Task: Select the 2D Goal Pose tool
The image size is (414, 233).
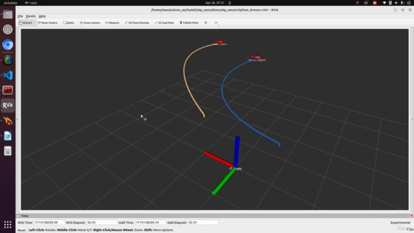Action: pyautogui.click(x=164, y=23)
